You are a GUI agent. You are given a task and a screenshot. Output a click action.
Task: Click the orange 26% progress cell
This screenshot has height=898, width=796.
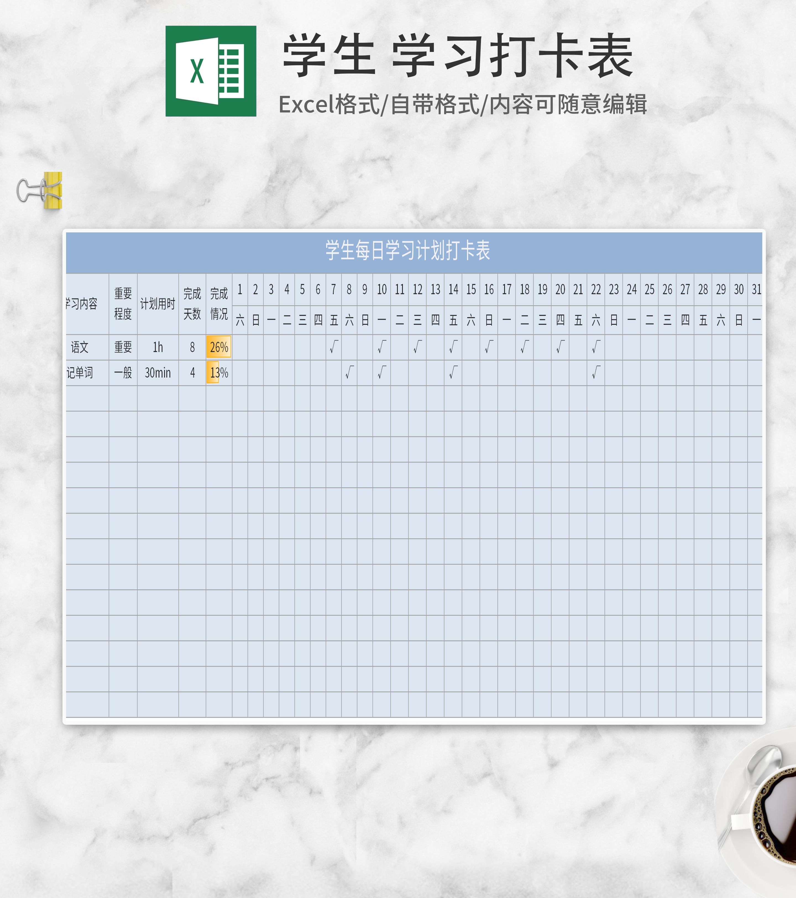pos(218,347)
